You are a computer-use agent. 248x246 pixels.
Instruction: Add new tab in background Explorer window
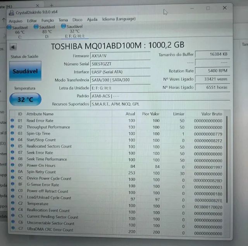tap(52, 5)
